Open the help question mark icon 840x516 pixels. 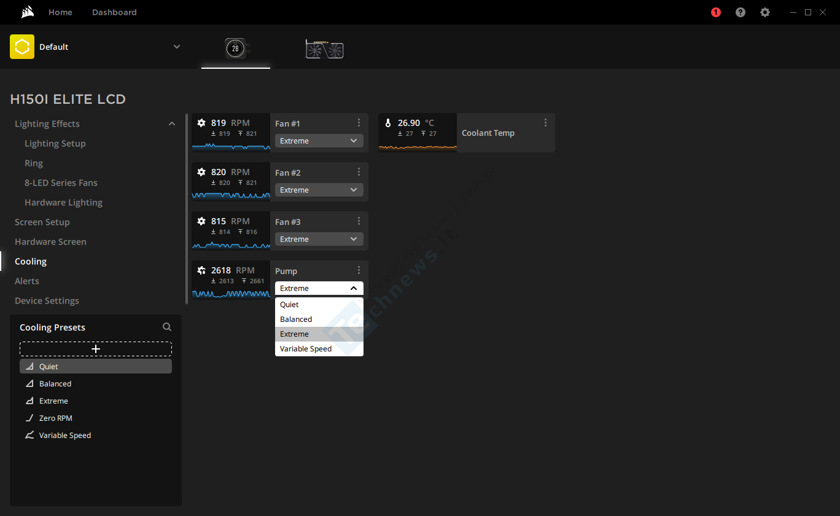pos(741,12)
